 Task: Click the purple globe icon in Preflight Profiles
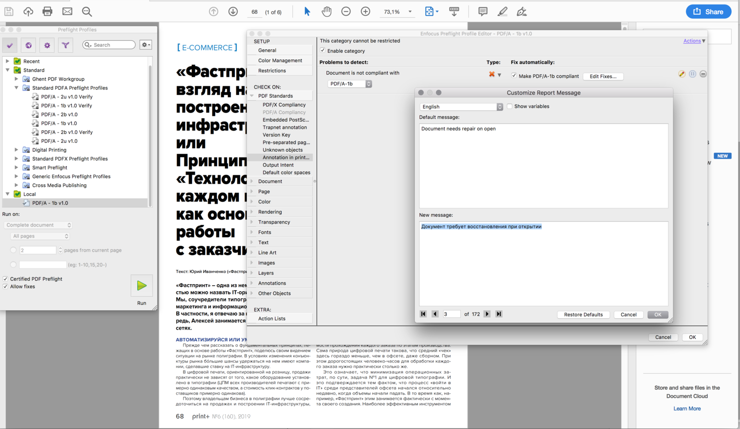pos(29,45)
